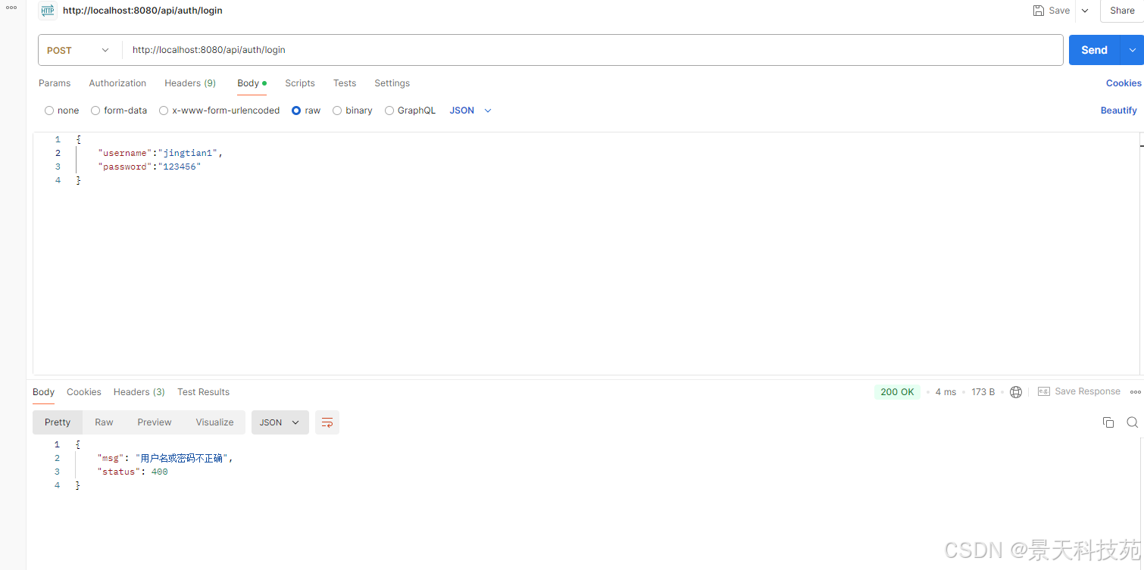Switch to the Params tab
This screenshot has width=1144, height=570.
55,83
